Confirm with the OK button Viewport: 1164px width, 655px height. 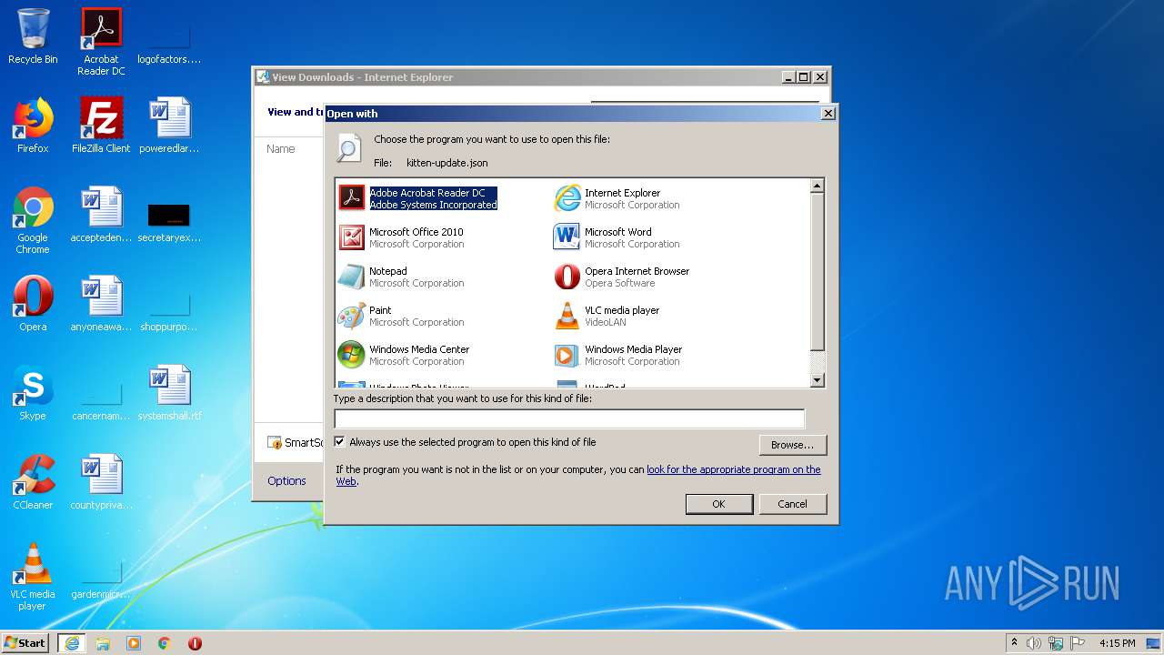(x=718, y=504)
